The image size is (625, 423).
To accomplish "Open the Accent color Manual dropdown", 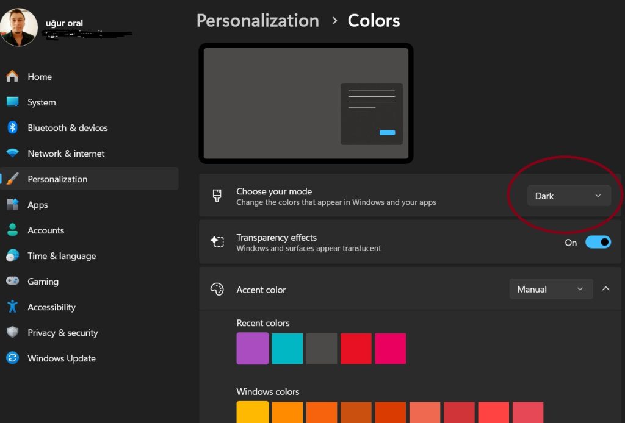I will click(551, 288).
